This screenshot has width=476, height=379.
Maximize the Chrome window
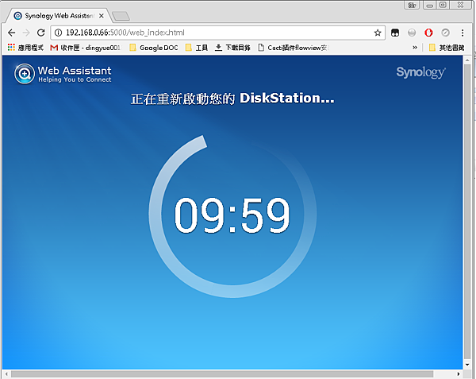click(443, 5)
